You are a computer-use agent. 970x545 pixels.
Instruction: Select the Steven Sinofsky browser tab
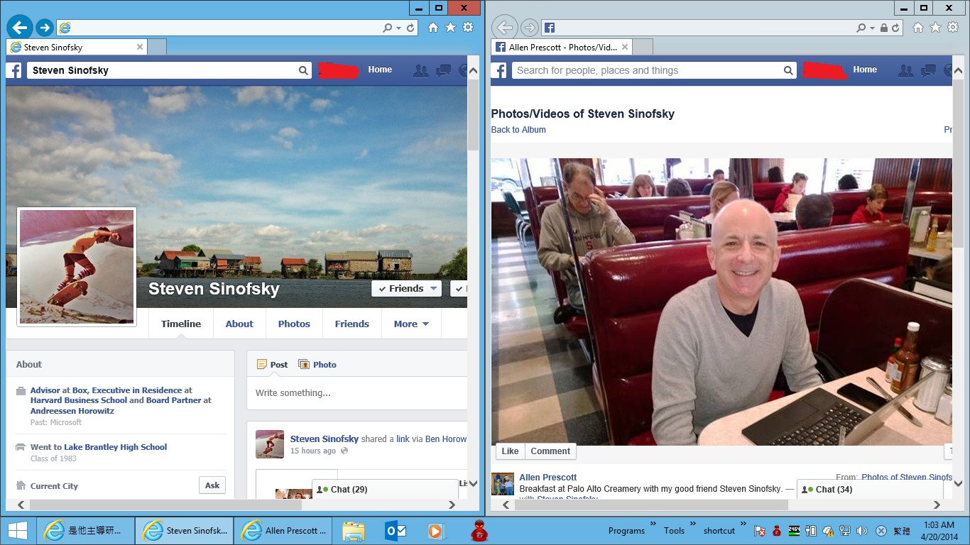coord(77,48)
